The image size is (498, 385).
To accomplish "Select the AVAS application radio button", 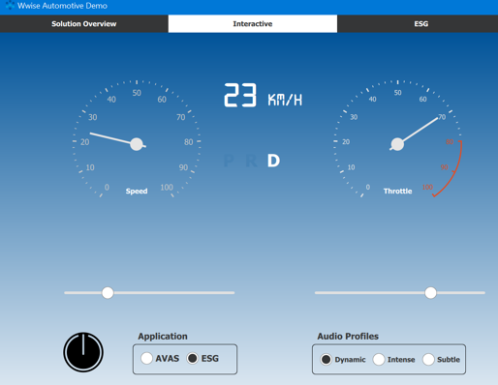I will (146, 358).
